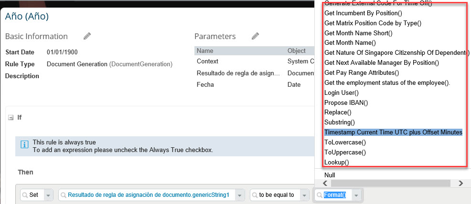
Task: Click the magnifier icon in Set field
Action: (x=25, y=195)
